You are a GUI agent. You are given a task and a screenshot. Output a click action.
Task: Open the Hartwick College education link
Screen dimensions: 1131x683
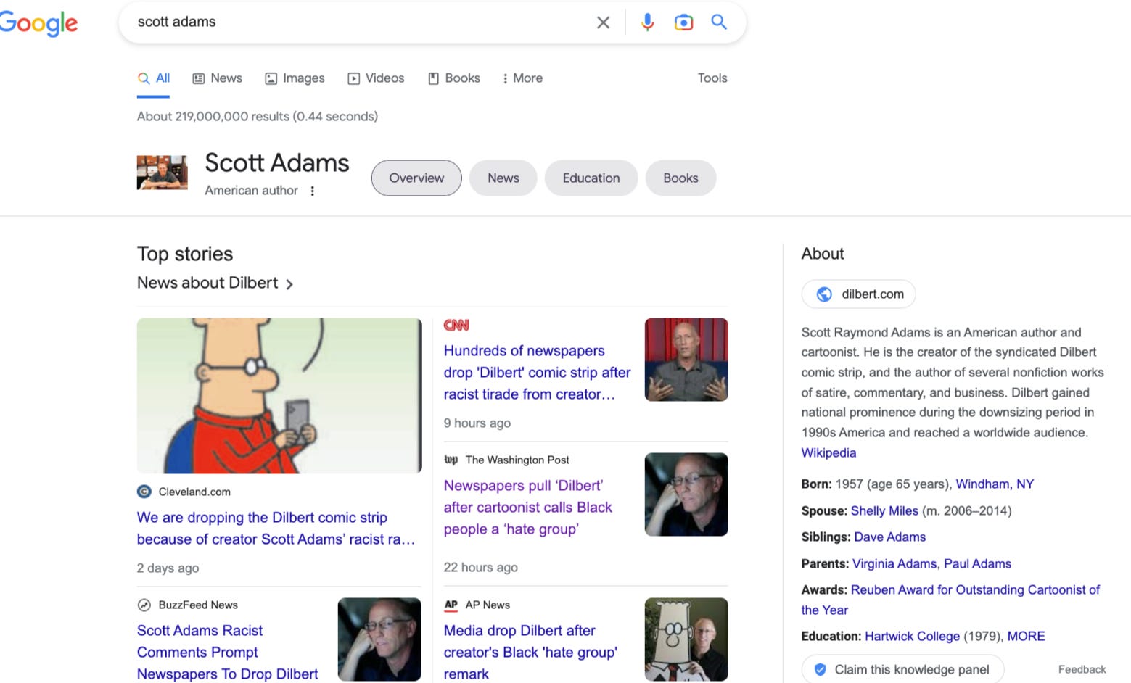coord(912,637)
